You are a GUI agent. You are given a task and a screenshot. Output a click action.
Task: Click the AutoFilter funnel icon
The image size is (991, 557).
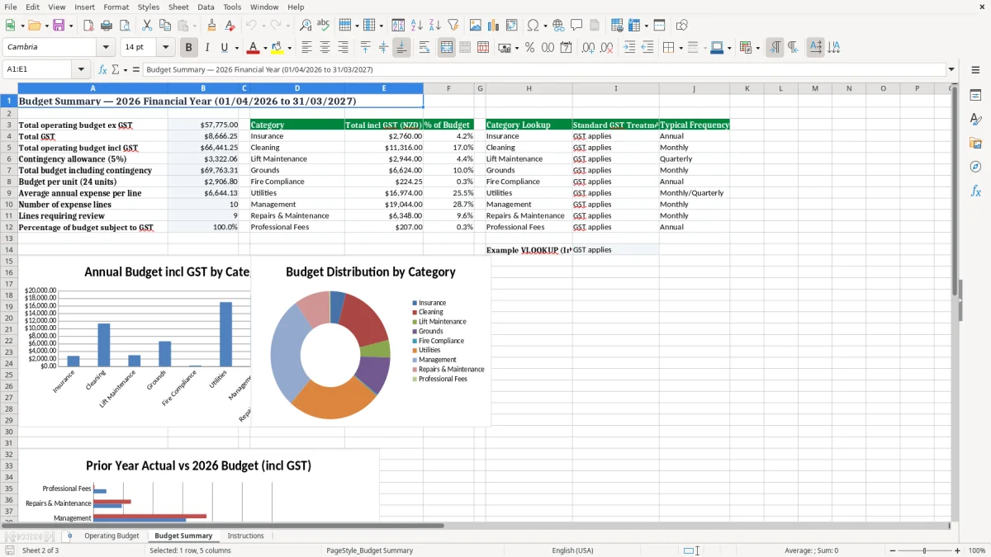pyautogui.click(x=453, y=26)
